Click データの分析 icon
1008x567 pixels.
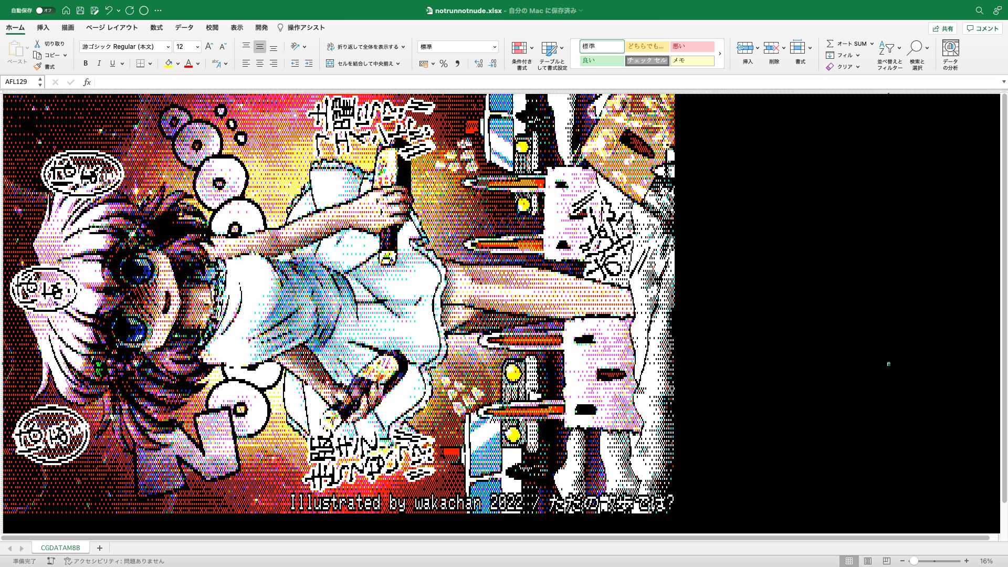click(950, 48)
